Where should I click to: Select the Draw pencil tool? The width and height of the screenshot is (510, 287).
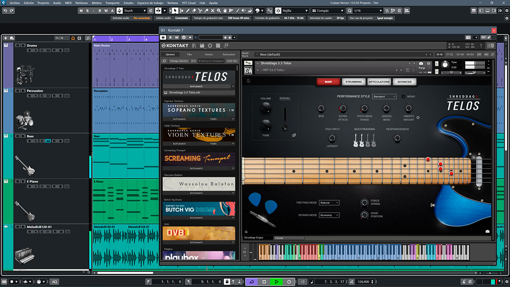tap(187, 11)
